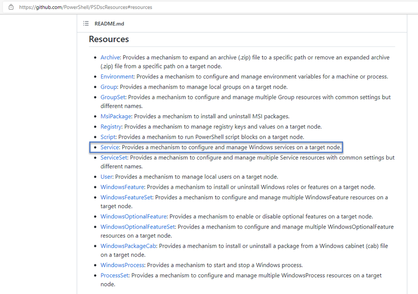Image resolution: width=418 pixels, height=294 pixels.
Task: Open the WindowsPackageCab resource link
Action: click(128, 246)
